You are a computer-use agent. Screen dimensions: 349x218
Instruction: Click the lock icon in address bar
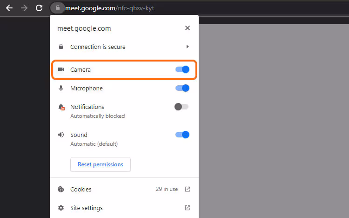pos(57,8)
